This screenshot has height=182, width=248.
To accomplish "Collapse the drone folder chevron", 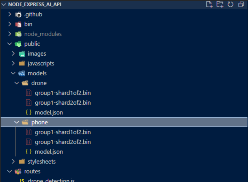I will coord(17,83).
